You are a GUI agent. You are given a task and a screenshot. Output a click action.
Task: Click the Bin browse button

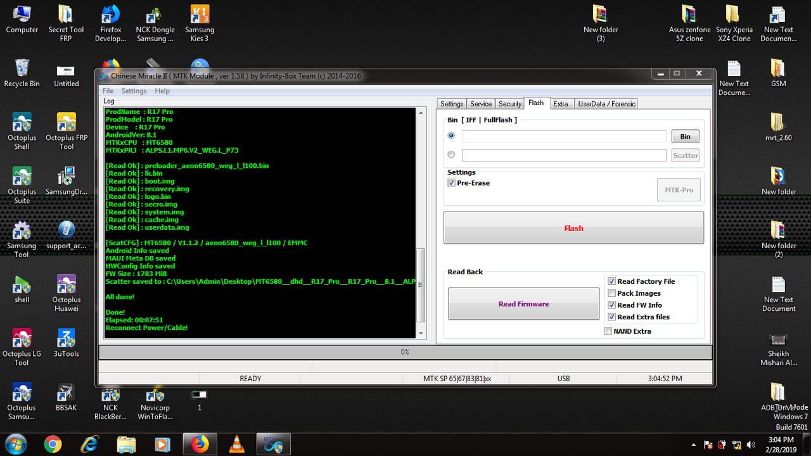685,136
